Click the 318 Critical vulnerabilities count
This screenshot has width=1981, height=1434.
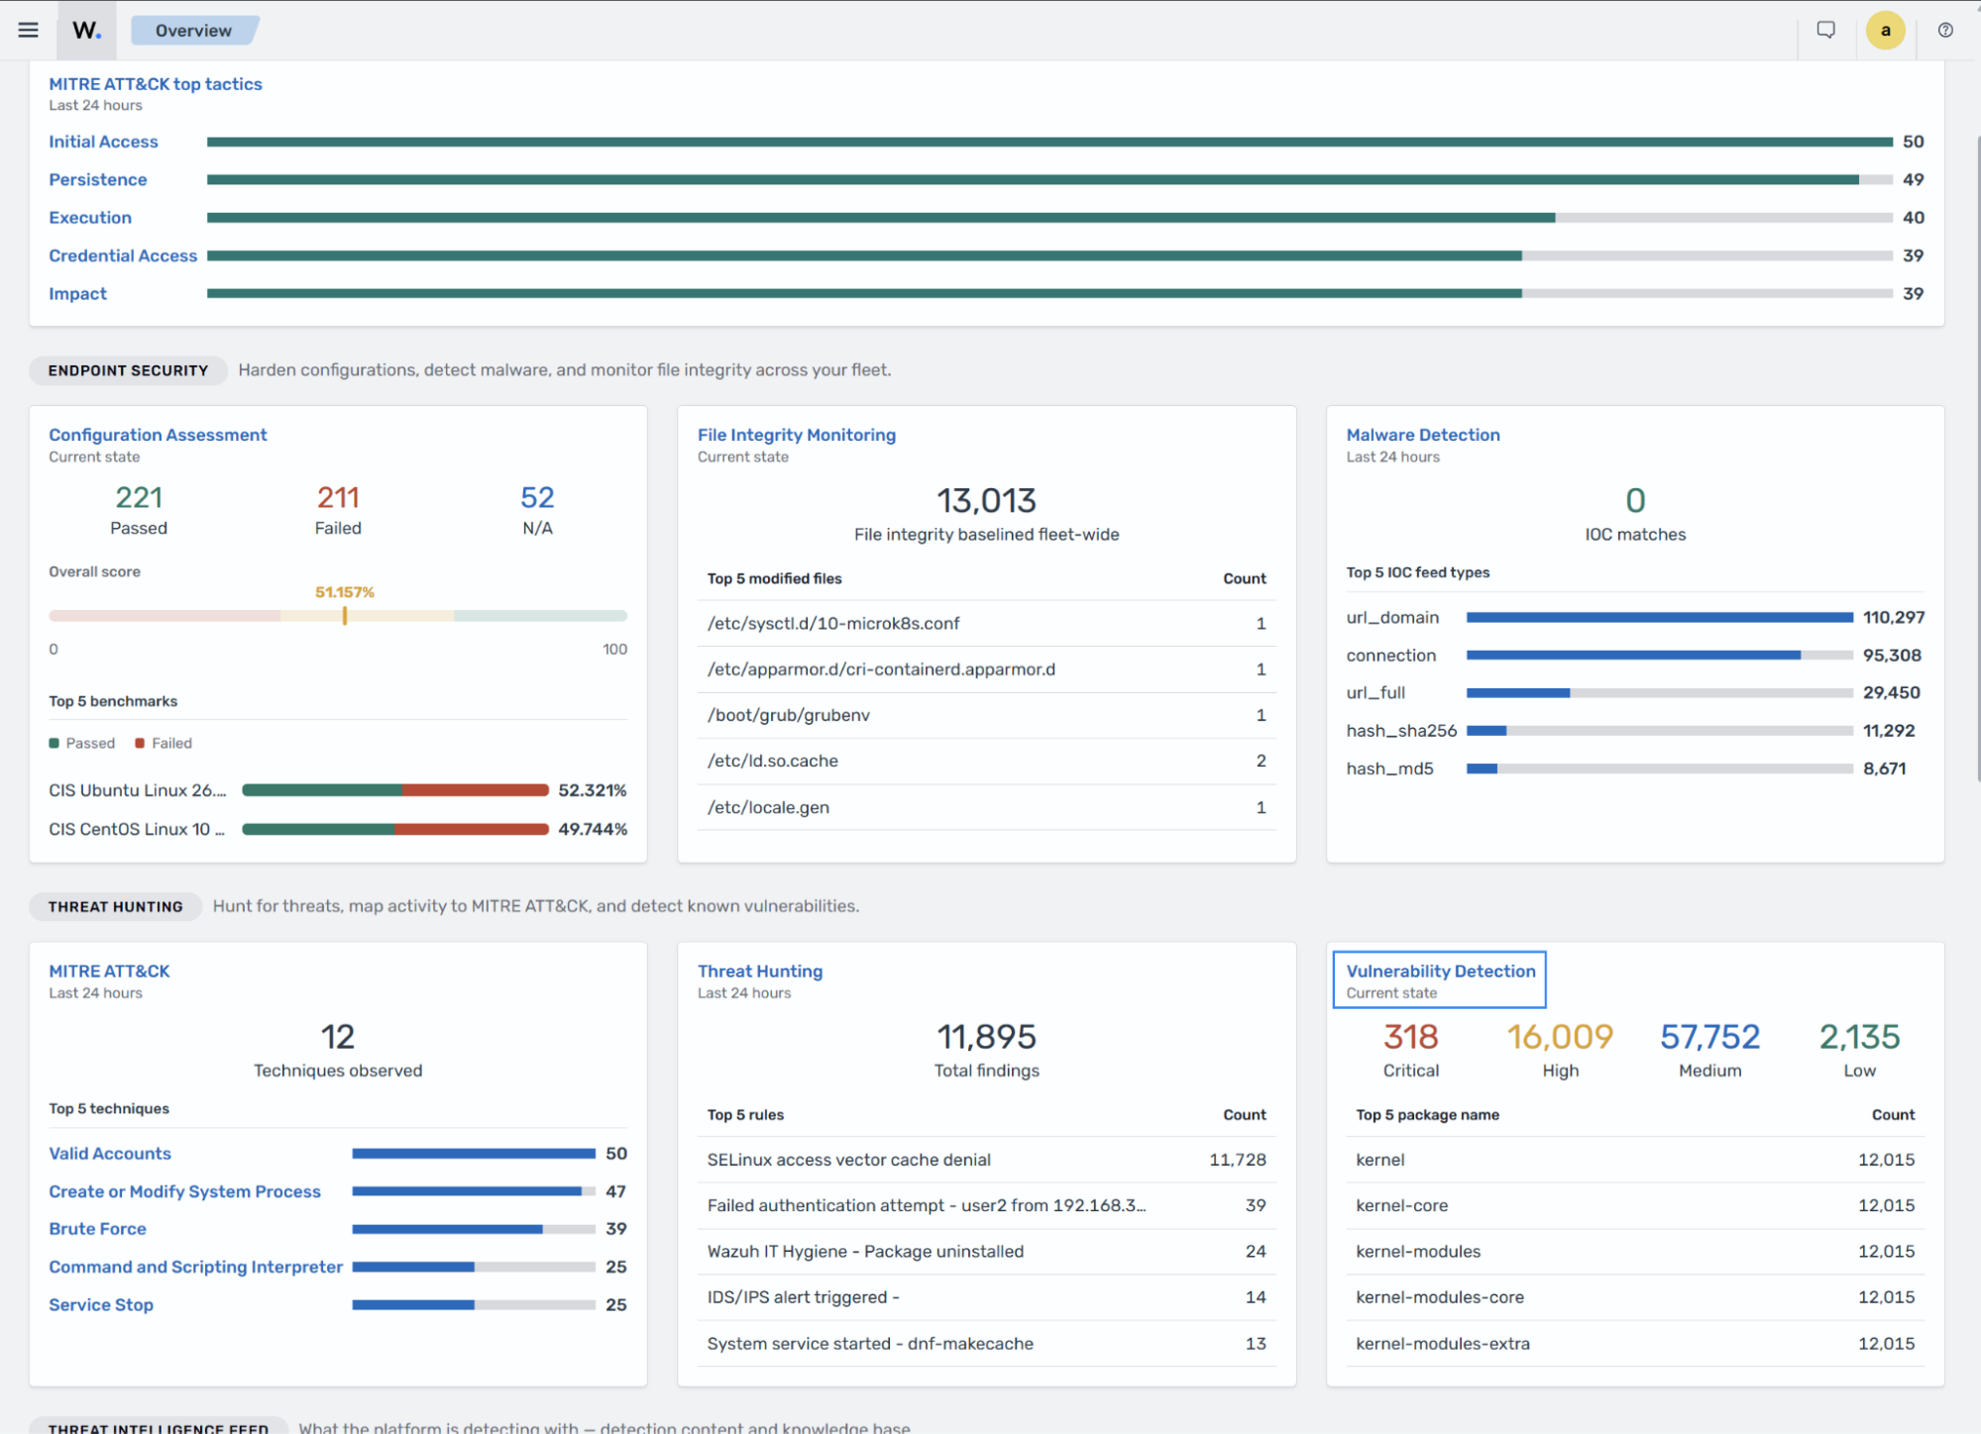1410,1037
